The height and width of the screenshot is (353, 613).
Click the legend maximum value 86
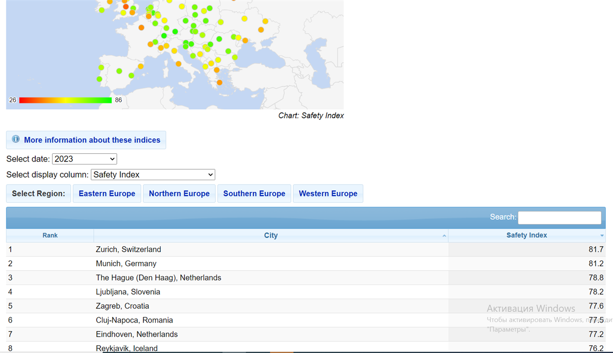coord(118,100)
